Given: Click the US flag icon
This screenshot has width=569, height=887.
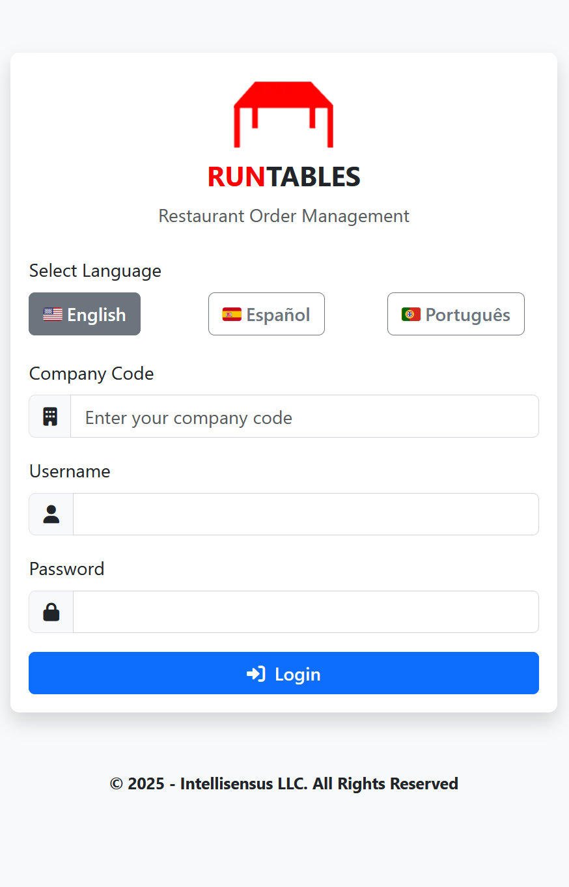Looking at the screenshot, I should tap(53, 315).
